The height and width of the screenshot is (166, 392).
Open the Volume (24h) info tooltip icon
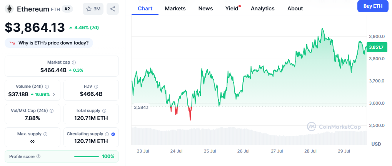(47, 87)
